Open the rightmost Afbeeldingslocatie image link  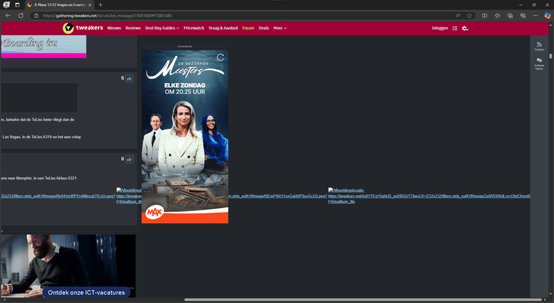point(429,196)
